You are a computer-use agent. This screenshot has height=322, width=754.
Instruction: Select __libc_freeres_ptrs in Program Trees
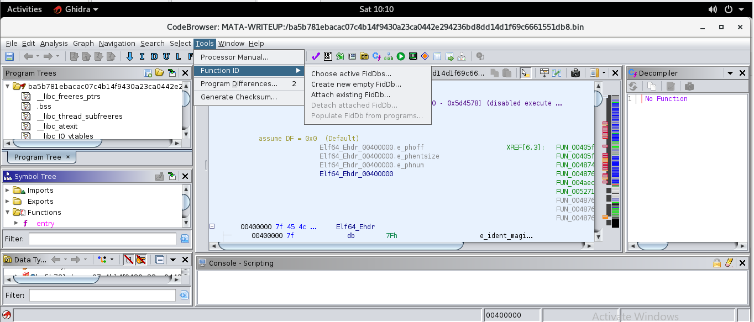pos(68,96)
